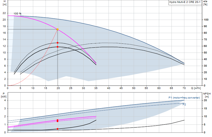Image resolution: width=212 pixels, height=137 pixels.
Task: Click the Q [m³/h] axis title
Action: pyautogui.click(x=196, y=88)
